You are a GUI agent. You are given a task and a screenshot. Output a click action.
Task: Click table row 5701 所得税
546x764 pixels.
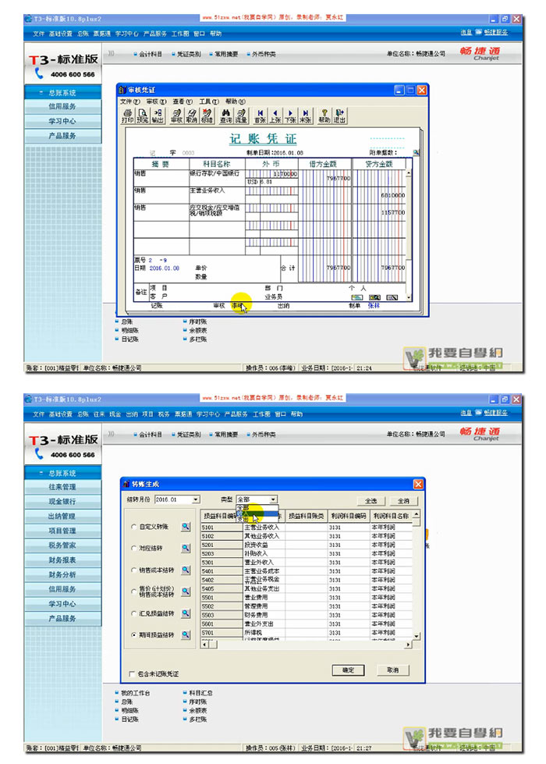click(x=307, y=632)
